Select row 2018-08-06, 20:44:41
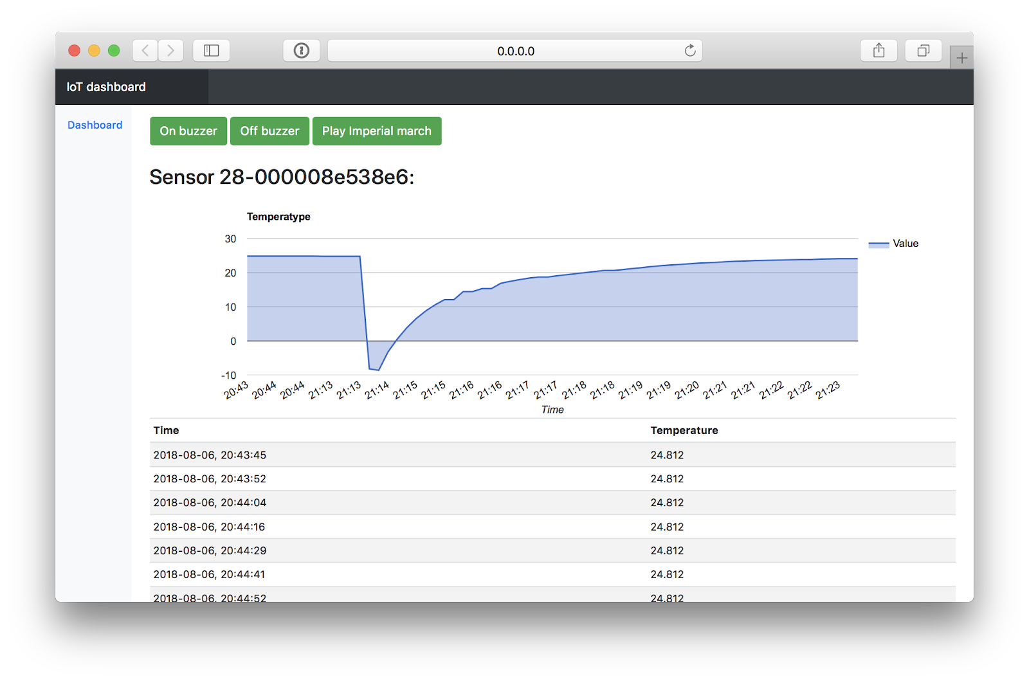The image size is (1029, 681). pos(552,574)
